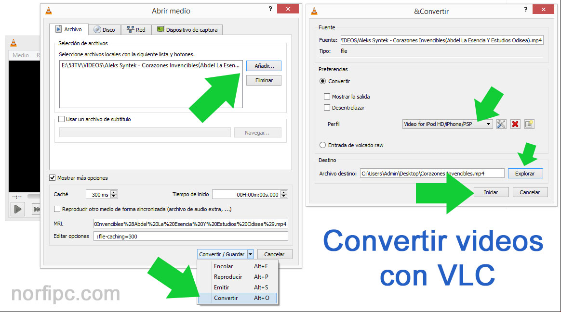This screenshot has width=561, height=312.
Task: Close the Abrir medio dialog
Action: pos(288,9)
